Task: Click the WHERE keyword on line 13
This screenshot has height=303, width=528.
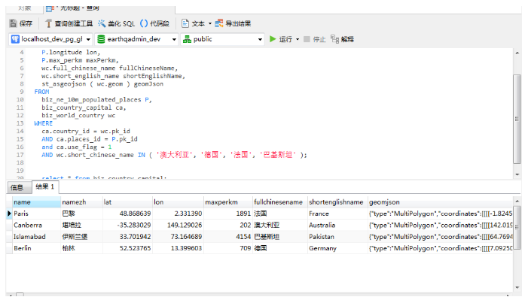Action: [44, 123]
